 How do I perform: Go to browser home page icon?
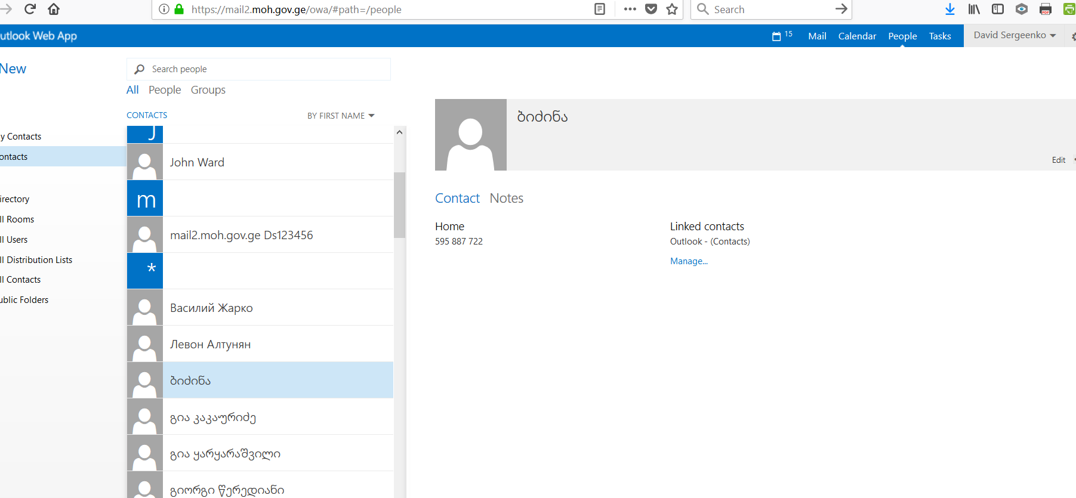pyautogui.click(x=54, y=9)
